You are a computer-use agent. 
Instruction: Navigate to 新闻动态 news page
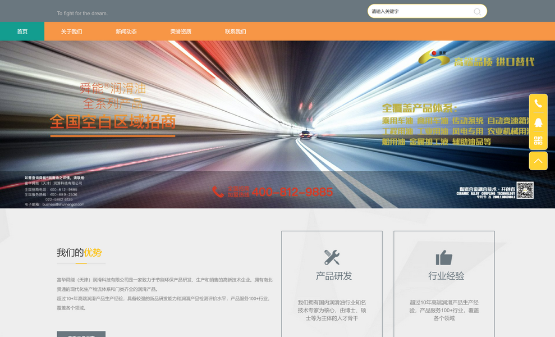tap(126, 31)
